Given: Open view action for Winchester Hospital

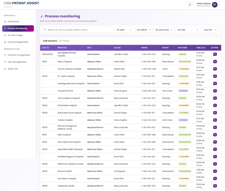Looking at the screenshot, I should pyautogui.click(x=215, y=106).
